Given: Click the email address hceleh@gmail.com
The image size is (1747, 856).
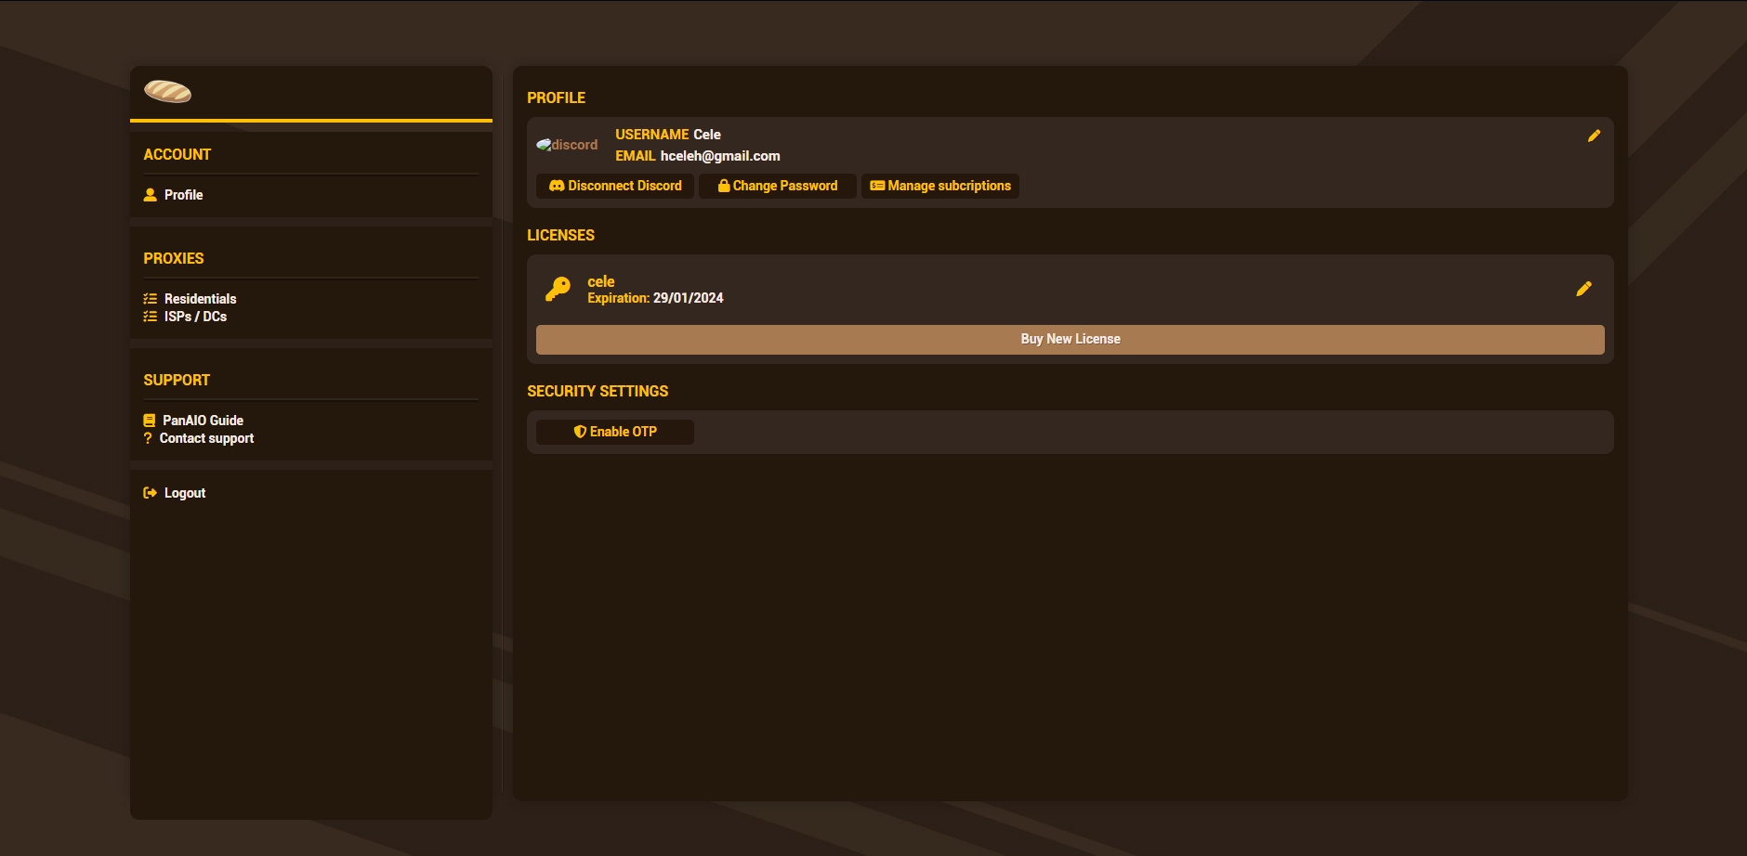Looking at the screenshot, I should point(720,156).
